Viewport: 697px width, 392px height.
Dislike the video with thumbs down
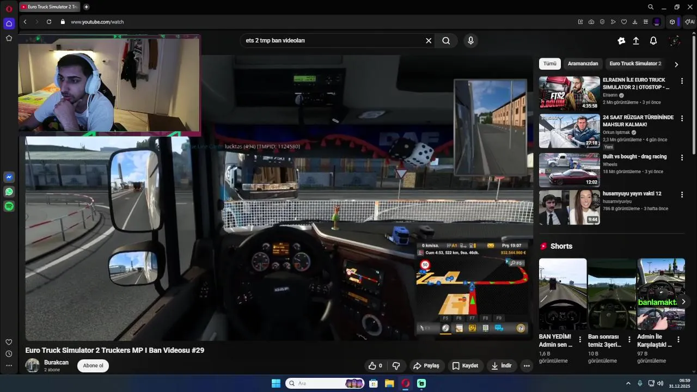pyautogui.click(x=396, y=366)
